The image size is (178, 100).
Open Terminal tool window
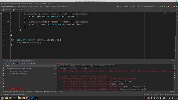(x=46, y=91)
